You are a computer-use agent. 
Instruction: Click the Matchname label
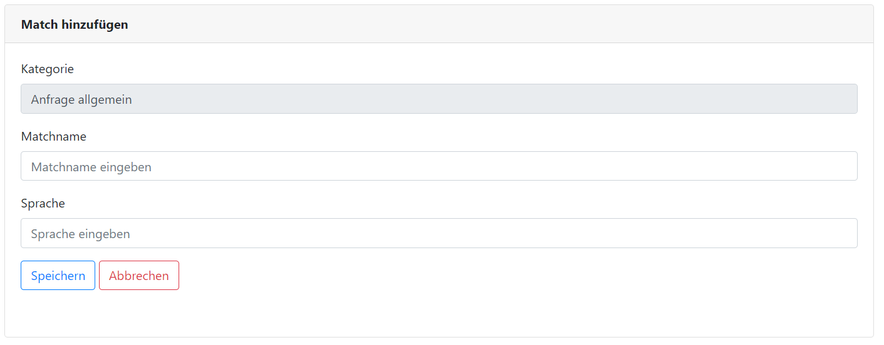click(54, 136)
